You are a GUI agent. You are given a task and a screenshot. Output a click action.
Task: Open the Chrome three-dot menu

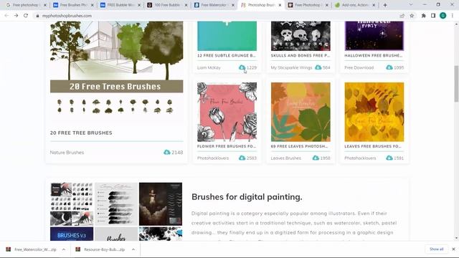click(x=453, y=16)
